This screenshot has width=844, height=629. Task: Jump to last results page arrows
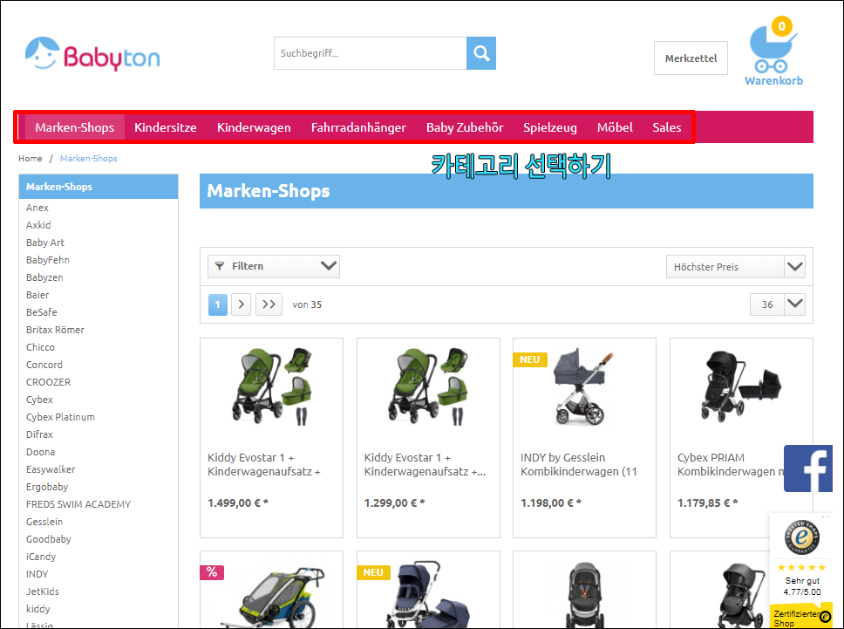269,304
